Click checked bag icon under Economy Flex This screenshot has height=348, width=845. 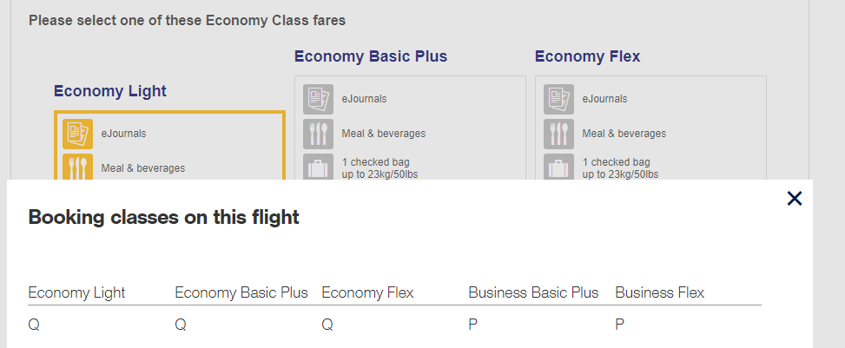pos(558,166)
